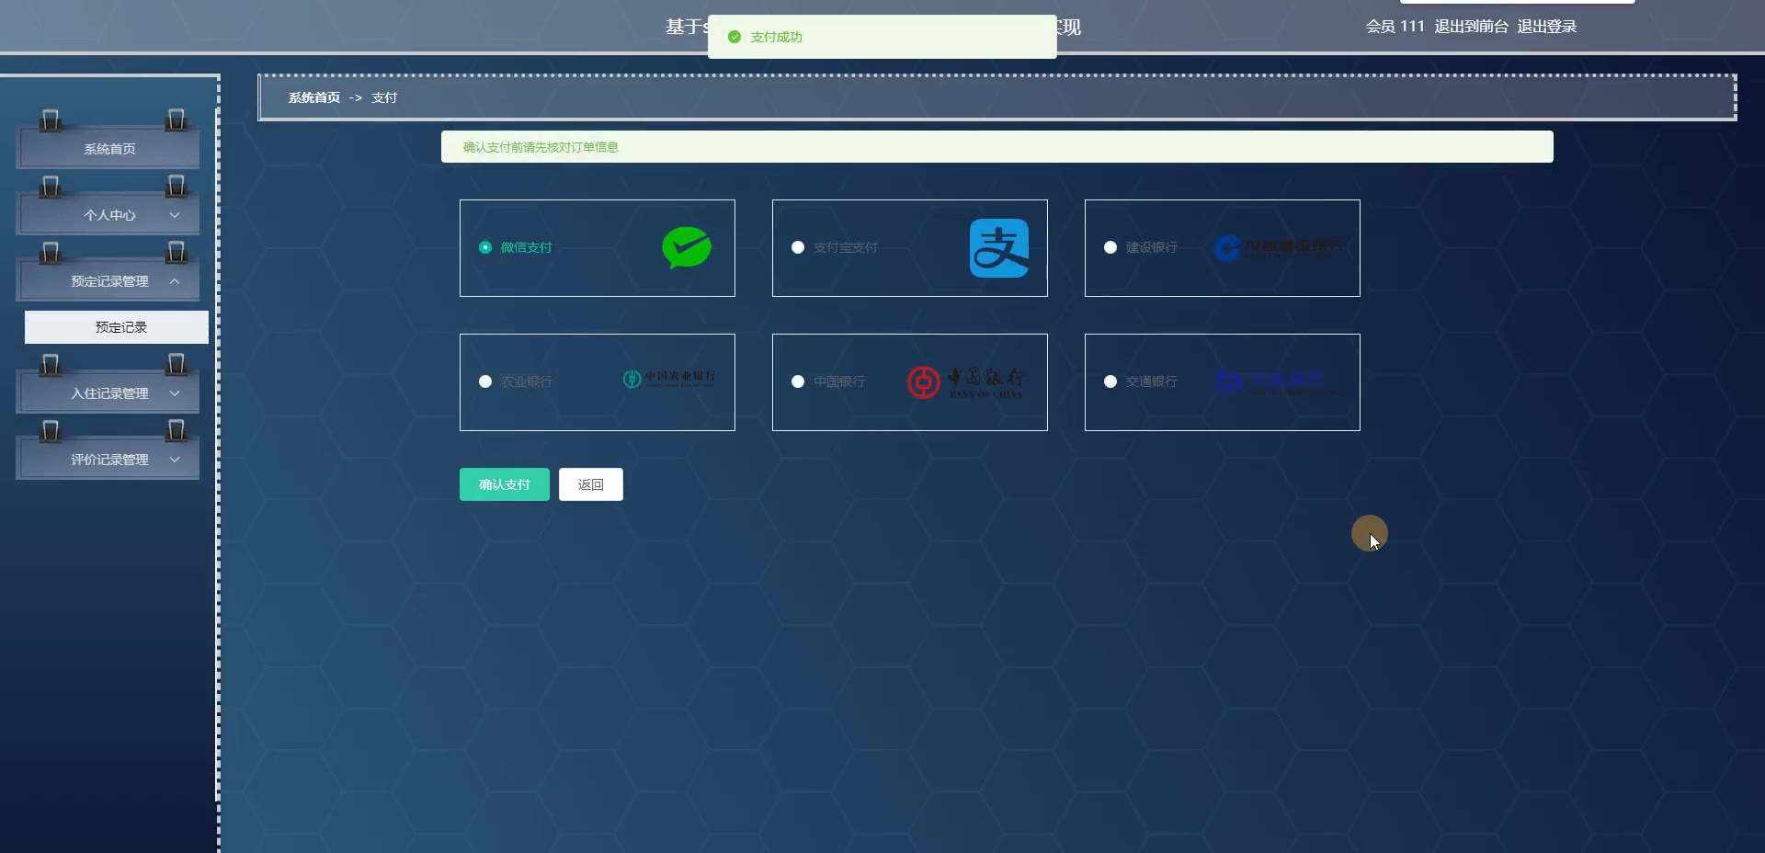This screenshot has height=853, width=1765.
Task: Click the 交通银行 option label
Action: (1151, 381)
